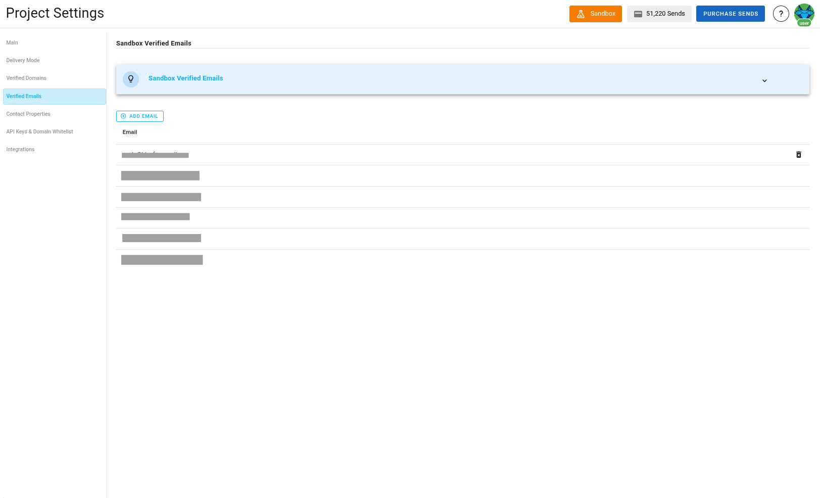Click the Sandbox flask icon

[x=581, y=14]
